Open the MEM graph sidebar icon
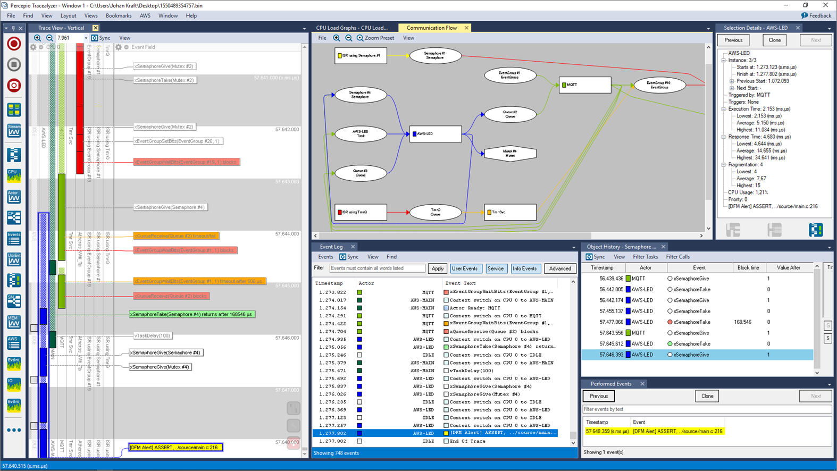This screenshot has width=837, height=471. [x=14, y=322]
